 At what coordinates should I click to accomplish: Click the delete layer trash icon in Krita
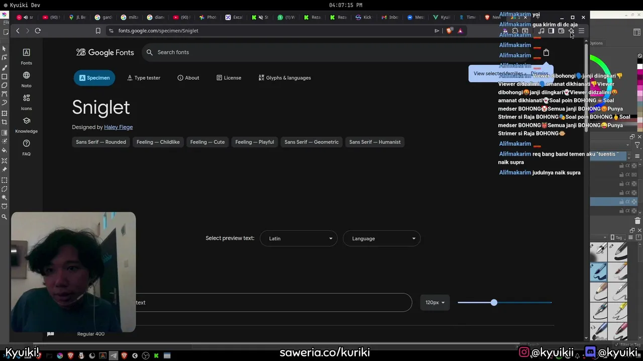pyautogui.click(x=637, y=221)
